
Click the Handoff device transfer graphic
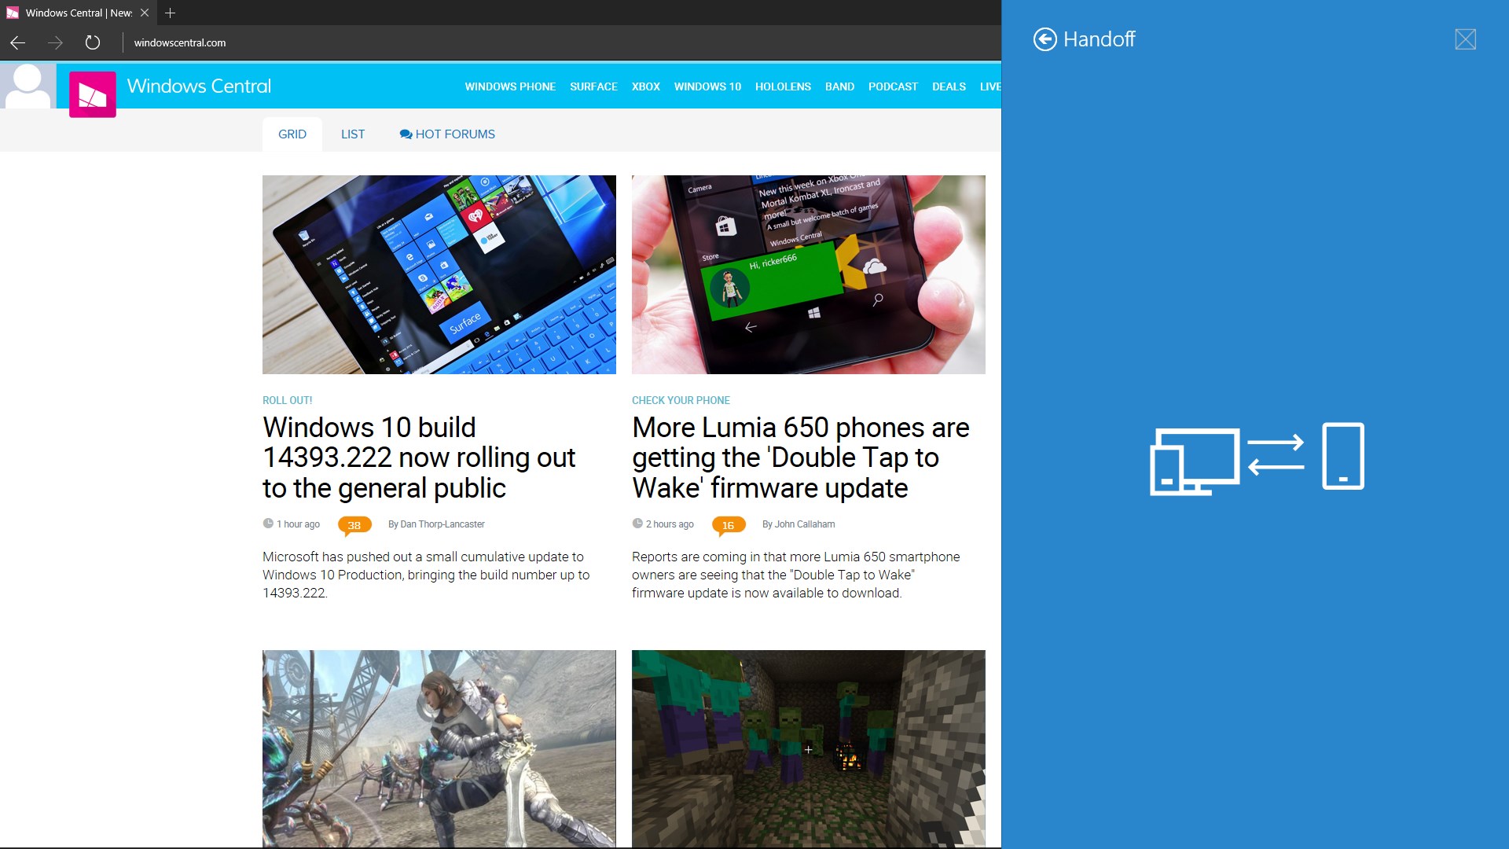[1257, 458]
